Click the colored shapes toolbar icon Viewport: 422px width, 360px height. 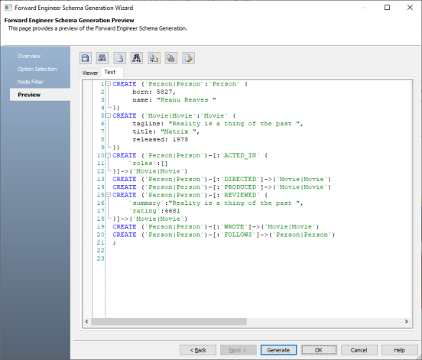[x=171, y=58]
